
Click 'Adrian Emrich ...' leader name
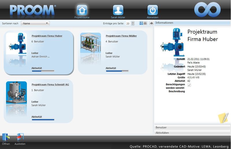click(x=40, y=57)
